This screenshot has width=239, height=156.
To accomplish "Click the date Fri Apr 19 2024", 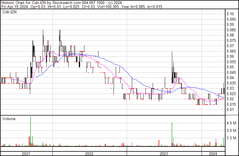I will tap(15, 7).
